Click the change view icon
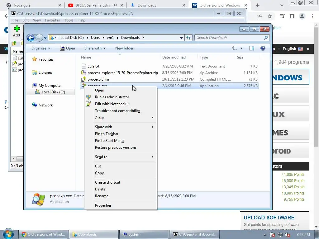 pos(234,48)
